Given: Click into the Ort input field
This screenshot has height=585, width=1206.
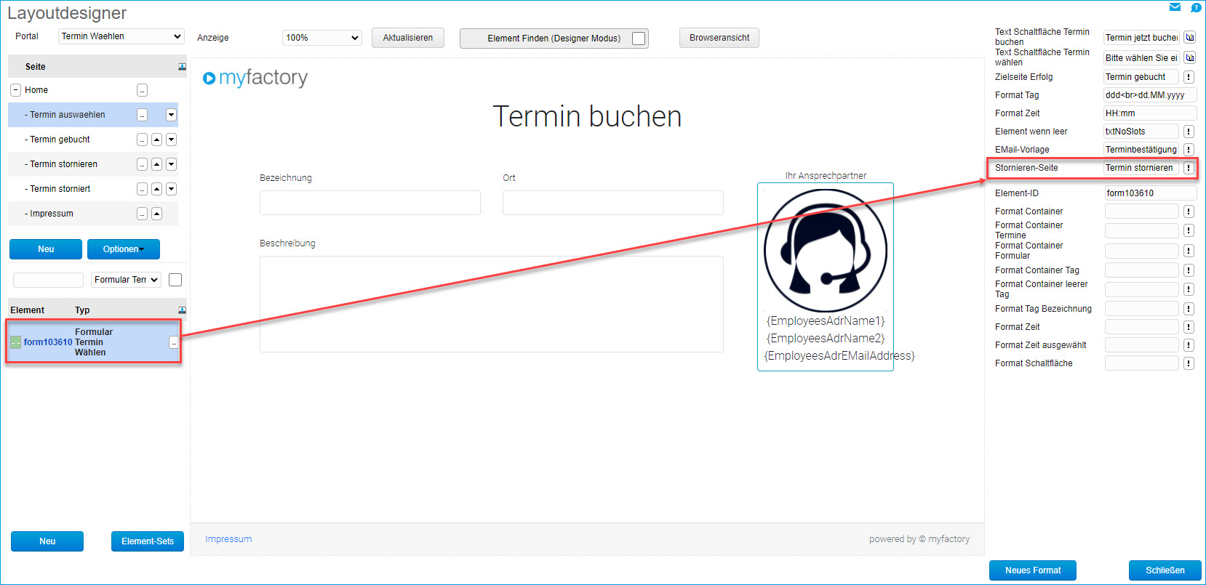Looking at the screenshot, I should [x=613, y=203].
